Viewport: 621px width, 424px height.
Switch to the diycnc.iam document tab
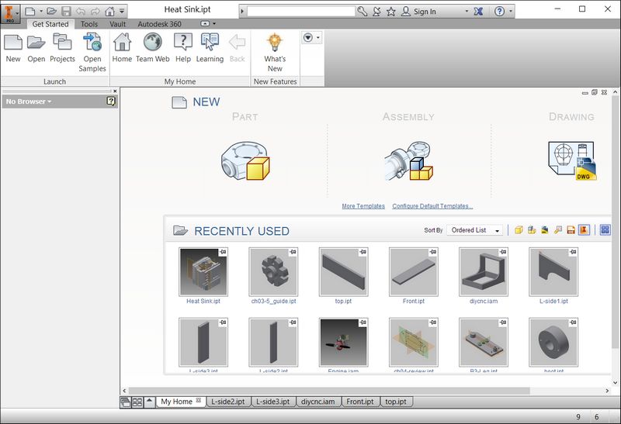[x=317, y=402]
